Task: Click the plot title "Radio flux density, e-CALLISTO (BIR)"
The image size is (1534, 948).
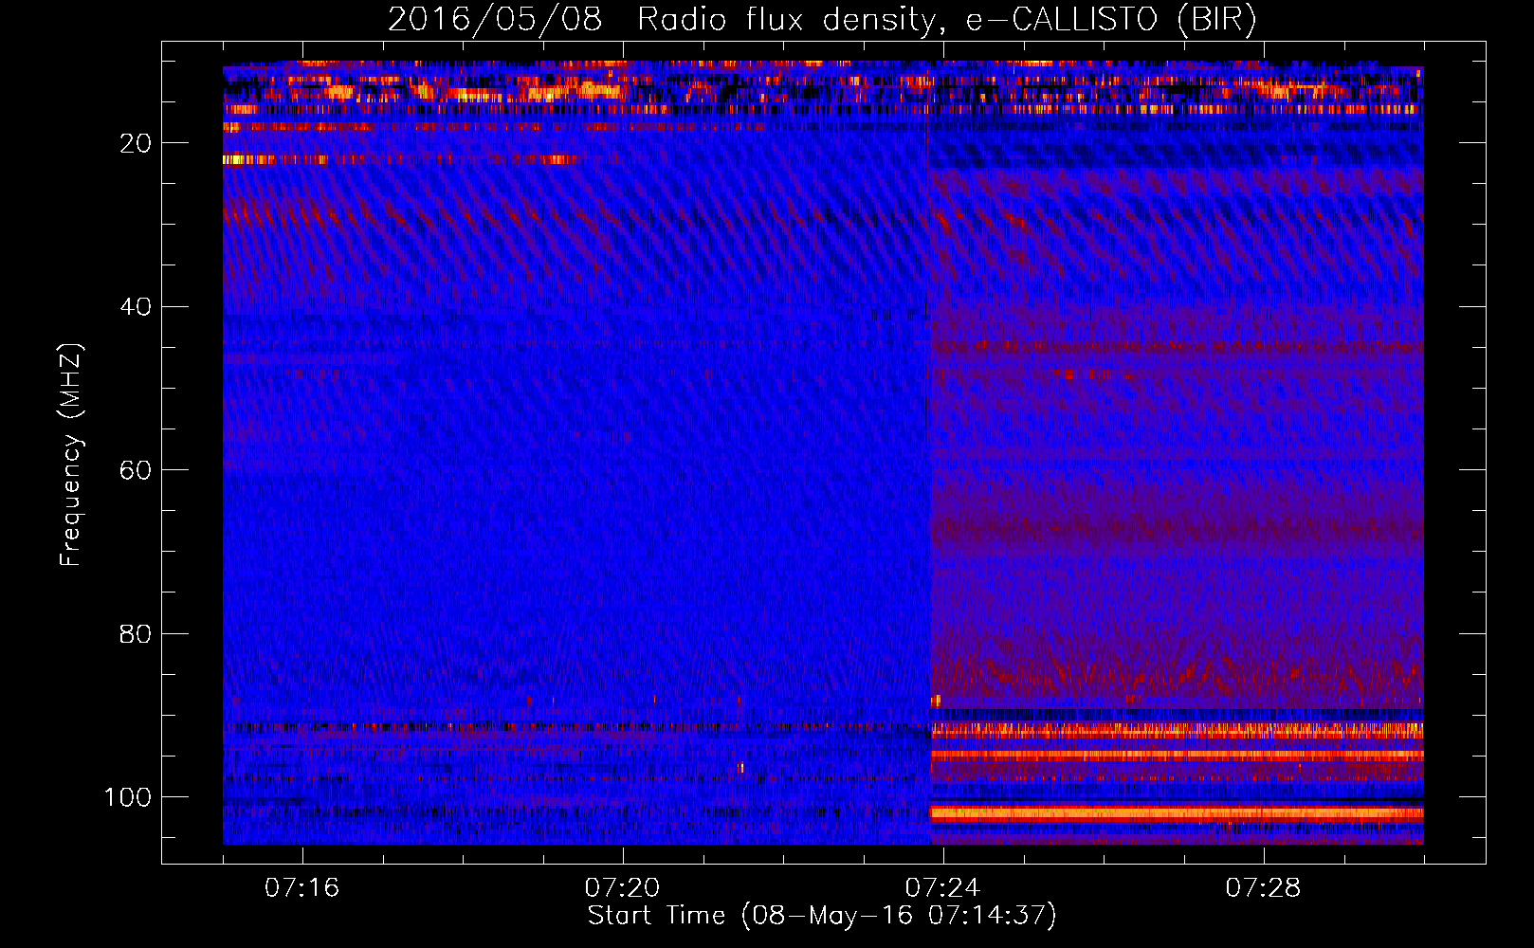Action: coord(946,19)
